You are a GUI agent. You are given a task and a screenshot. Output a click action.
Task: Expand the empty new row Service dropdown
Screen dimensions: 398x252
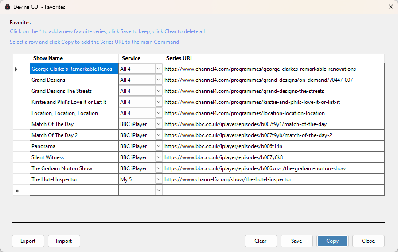(x=159, y=190)
